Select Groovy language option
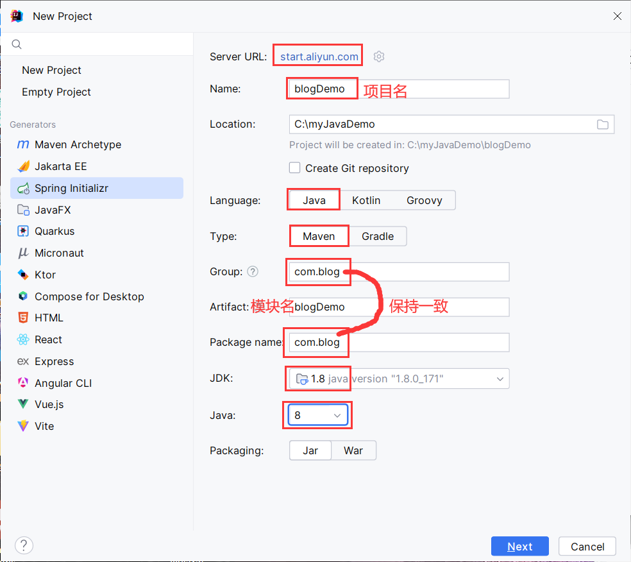The width and height of the screenshot is (631, 562). [x=424, y=200]
